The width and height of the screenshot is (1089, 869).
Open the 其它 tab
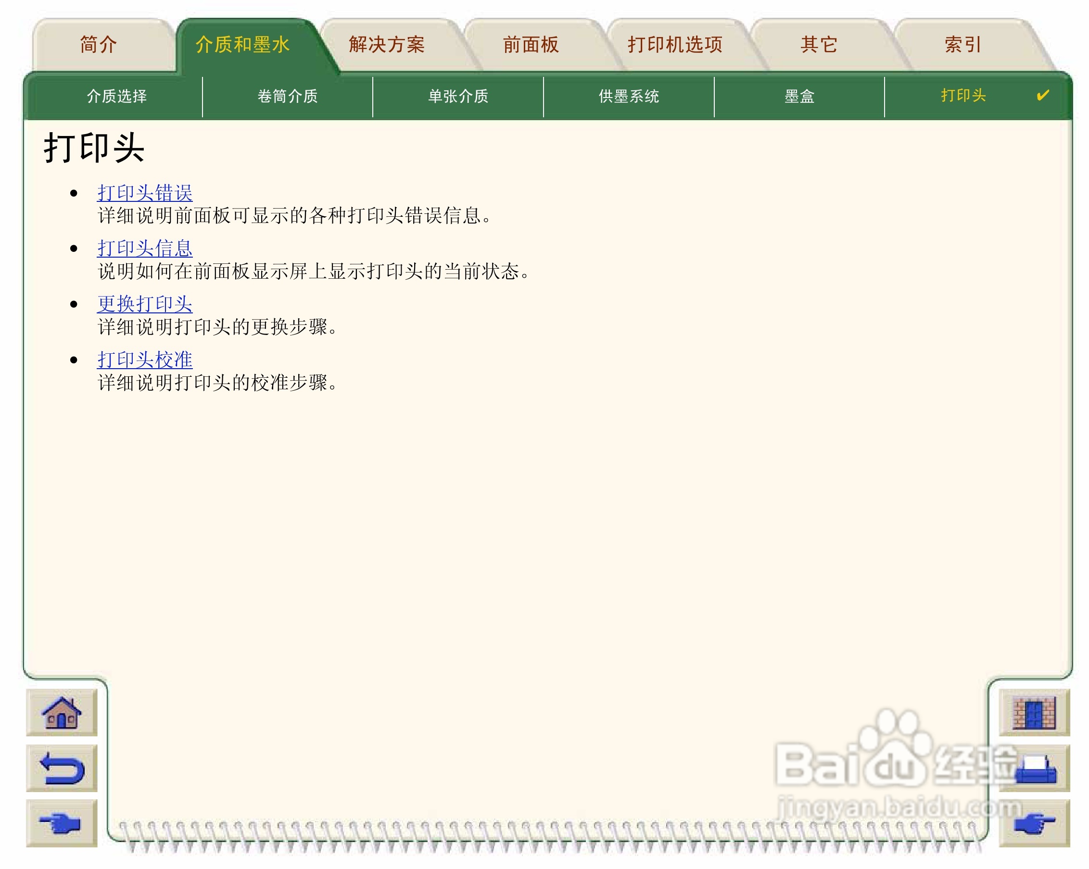click(x=819, y=45)
